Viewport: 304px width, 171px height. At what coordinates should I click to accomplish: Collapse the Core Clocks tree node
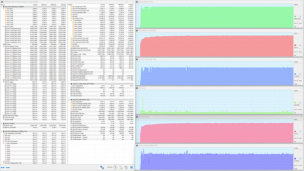[4, 27]
